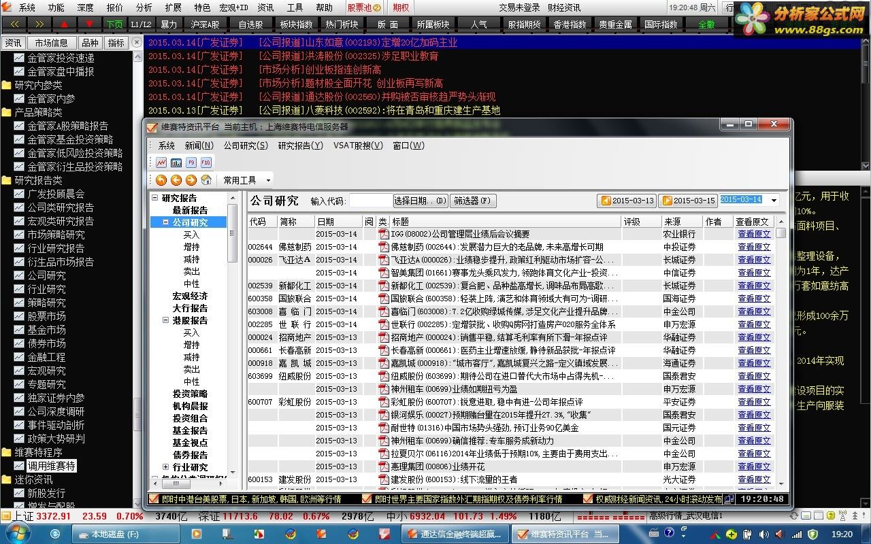This screenshot has height=544, width=871.
Task: Click 查看原文 link for 世联行
Action: [x=754, y=324]
